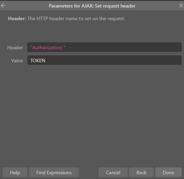Go to previous step with Back button
The width and height of the screenshot is (184, 179).
[141, 172]
